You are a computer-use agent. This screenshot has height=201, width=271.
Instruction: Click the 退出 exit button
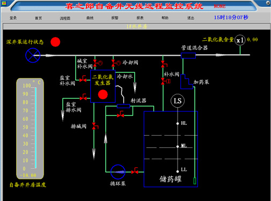(x=191, y=18)
